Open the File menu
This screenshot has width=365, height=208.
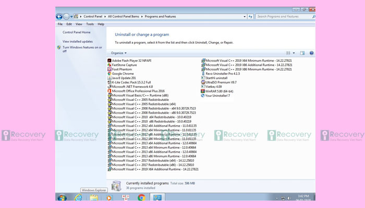pos(60,24)
